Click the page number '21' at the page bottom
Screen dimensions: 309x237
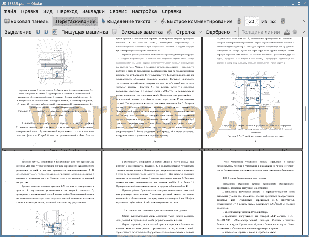[x=256, y=141]
